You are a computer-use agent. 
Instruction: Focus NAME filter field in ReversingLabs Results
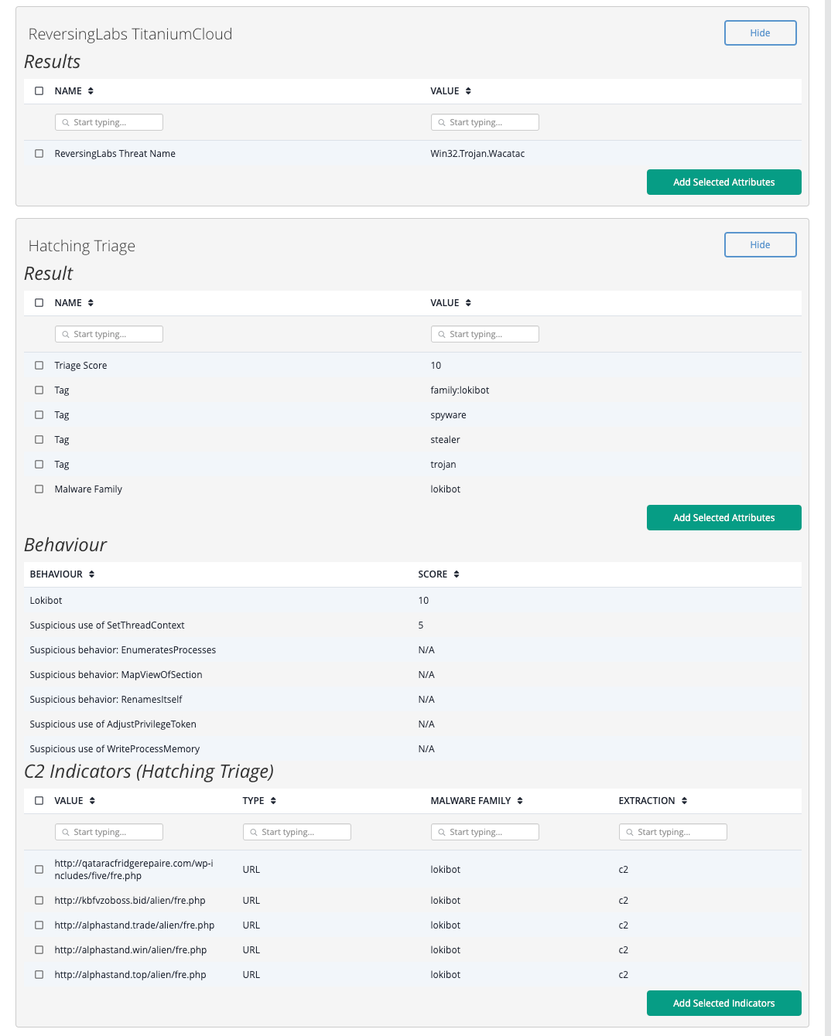(x=109, y=122)
